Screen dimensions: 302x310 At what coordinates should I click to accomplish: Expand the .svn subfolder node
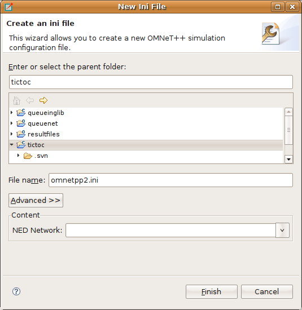[19, 156]
